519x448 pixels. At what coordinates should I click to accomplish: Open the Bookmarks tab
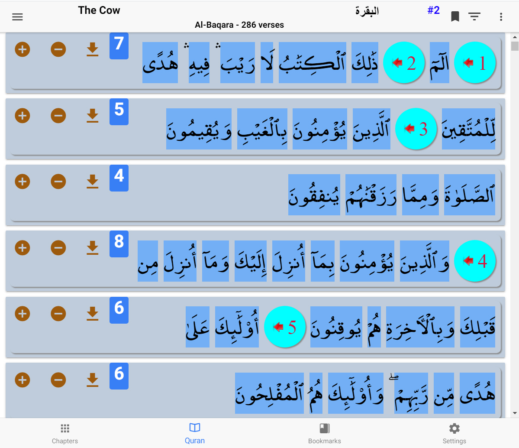pyautogui.click(x=324, y=433)
